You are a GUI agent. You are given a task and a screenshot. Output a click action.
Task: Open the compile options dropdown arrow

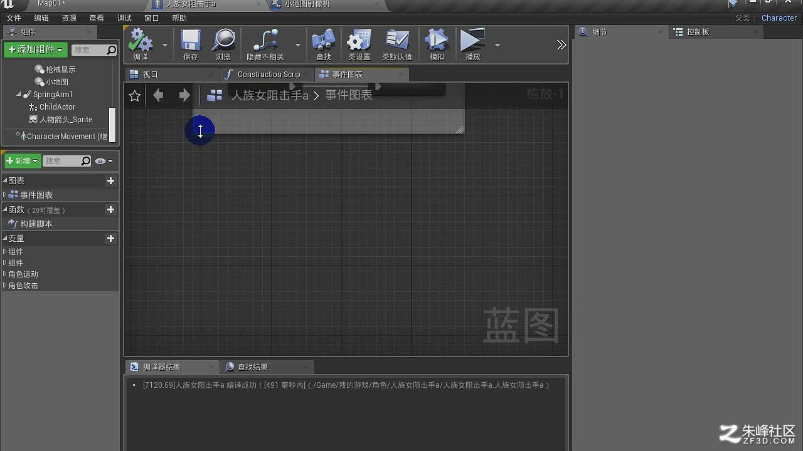pyautogui.click(x=165, y=45)
